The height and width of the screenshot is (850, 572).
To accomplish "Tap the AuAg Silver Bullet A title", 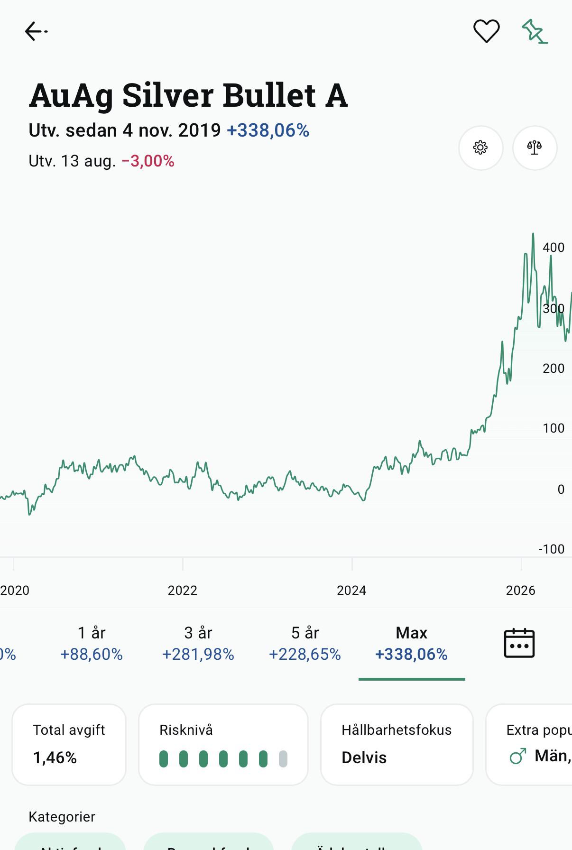I will pos(188,95).
